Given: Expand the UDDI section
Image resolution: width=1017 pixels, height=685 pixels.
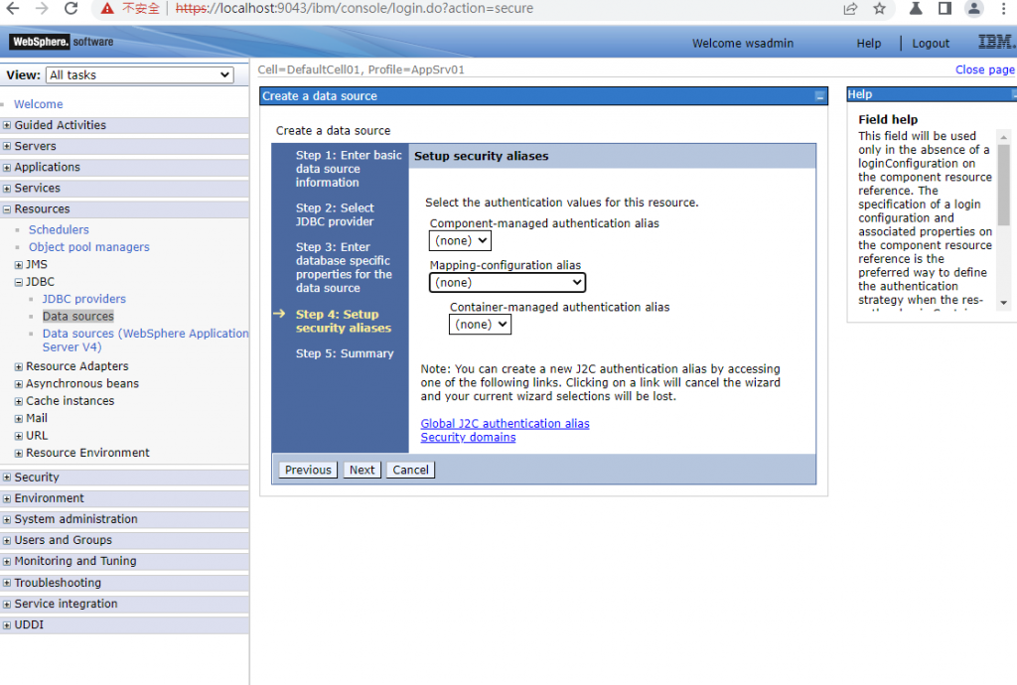Looking at the screenshot, I should [x=7, y=625].
